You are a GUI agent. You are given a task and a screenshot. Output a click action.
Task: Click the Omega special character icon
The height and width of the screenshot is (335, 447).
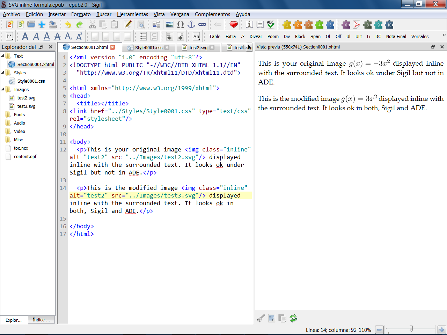click(x=181, y=24)
